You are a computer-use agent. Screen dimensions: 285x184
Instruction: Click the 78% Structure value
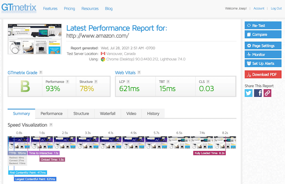(x=87, y=89)
